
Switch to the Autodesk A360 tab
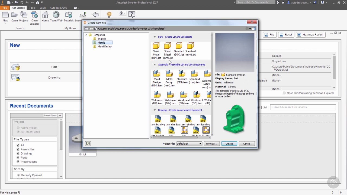pos(58,8)
